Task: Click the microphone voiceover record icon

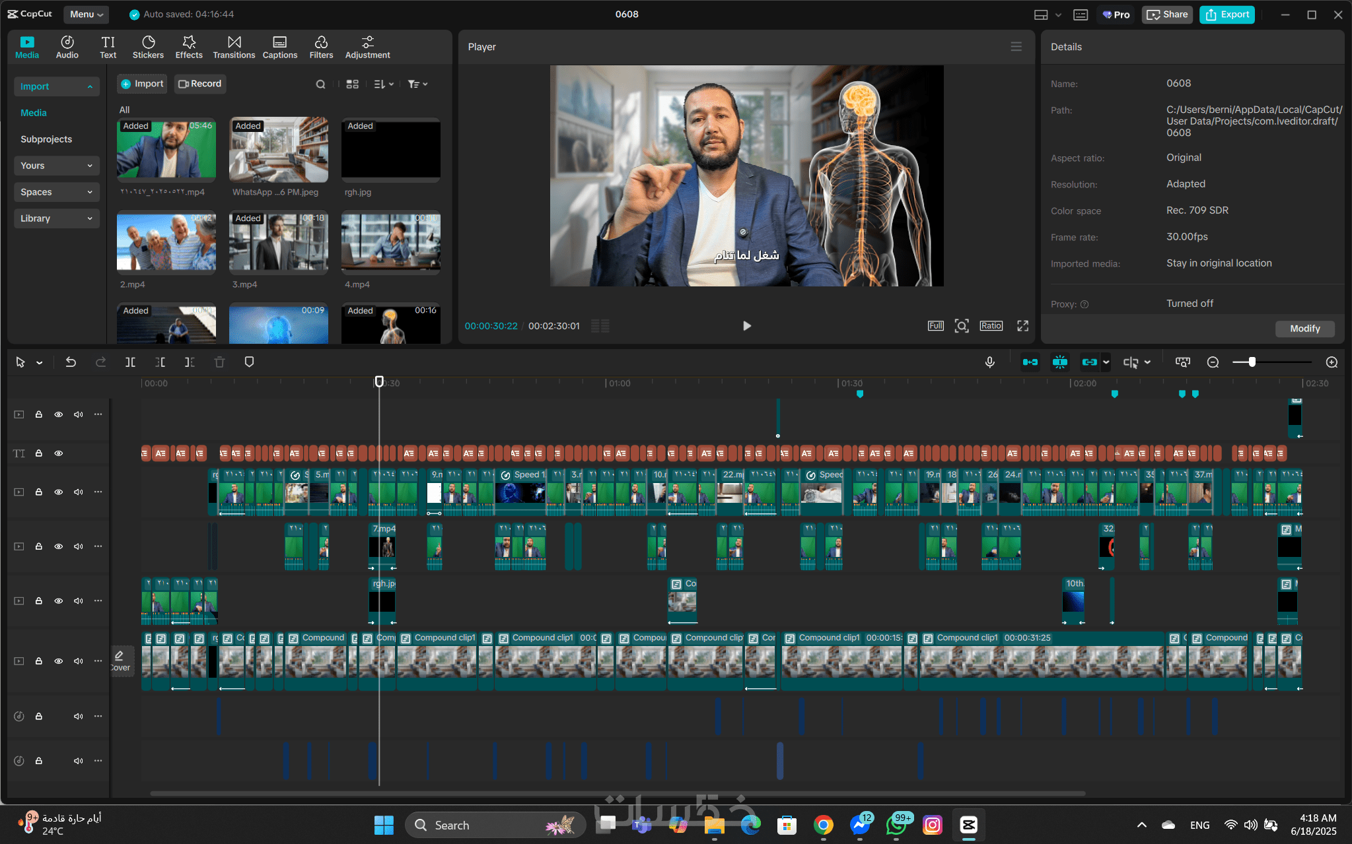Action: pos(989,362)
